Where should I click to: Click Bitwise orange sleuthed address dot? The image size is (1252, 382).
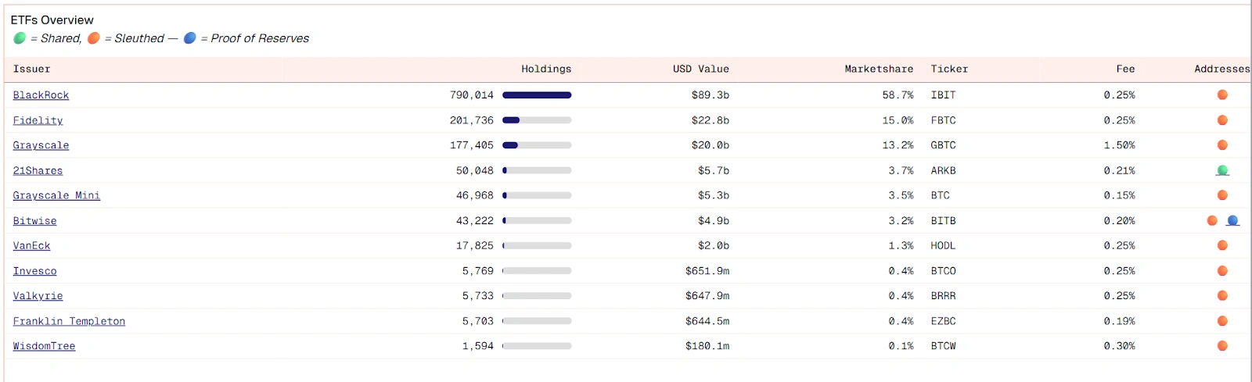coord(1212,220)
